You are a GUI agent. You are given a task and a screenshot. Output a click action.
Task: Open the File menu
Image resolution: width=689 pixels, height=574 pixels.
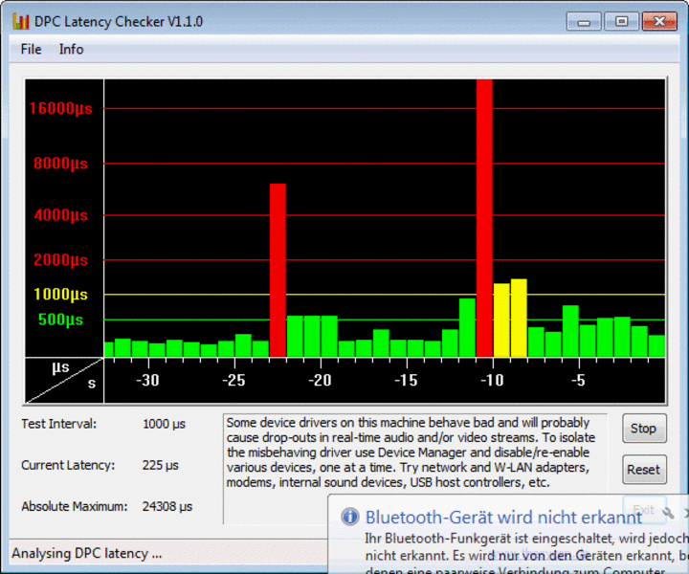click(x=31, y=49)
